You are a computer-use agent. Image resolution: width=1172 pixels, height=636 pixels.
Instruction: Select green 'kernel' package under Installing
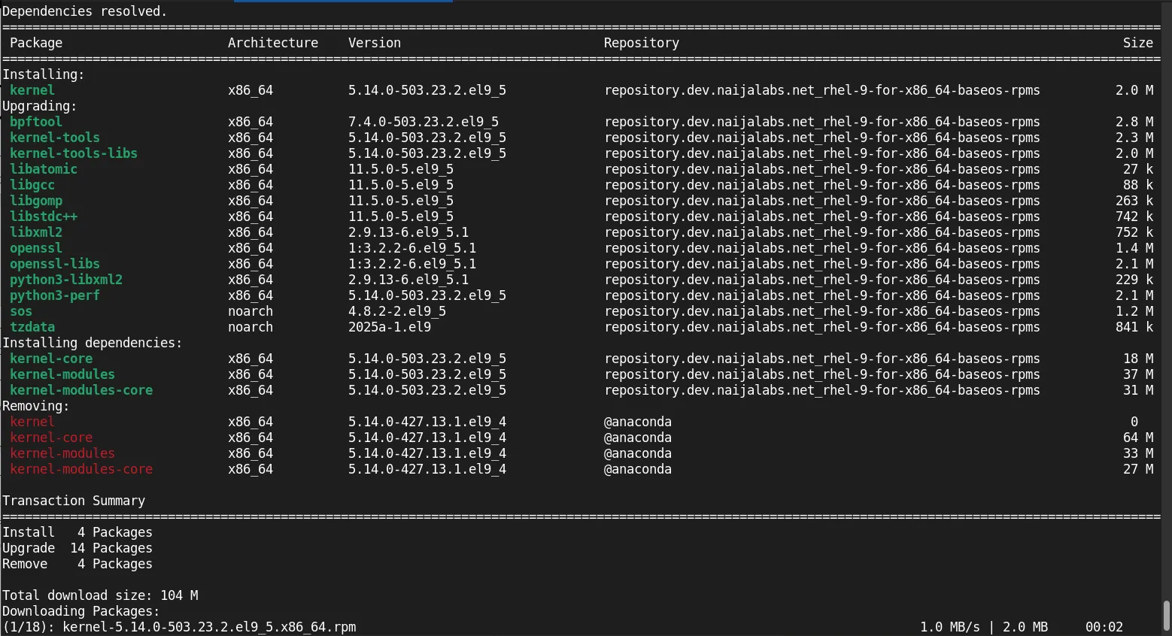point(32,90)
